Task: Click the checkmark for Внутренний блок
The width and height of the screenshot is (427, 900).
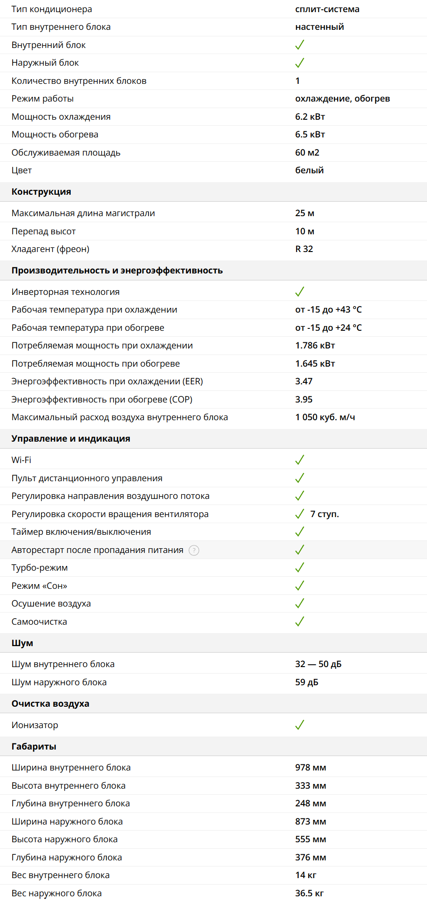Action: click(x=299, y=45)
